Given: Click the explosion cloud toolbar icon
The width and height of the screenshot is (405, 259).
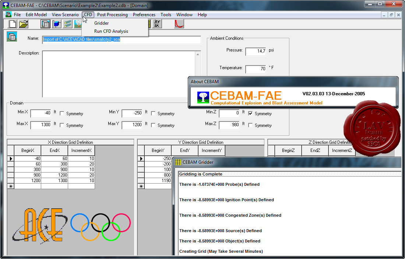Looking at the screenshot, I should coord(78,24).
